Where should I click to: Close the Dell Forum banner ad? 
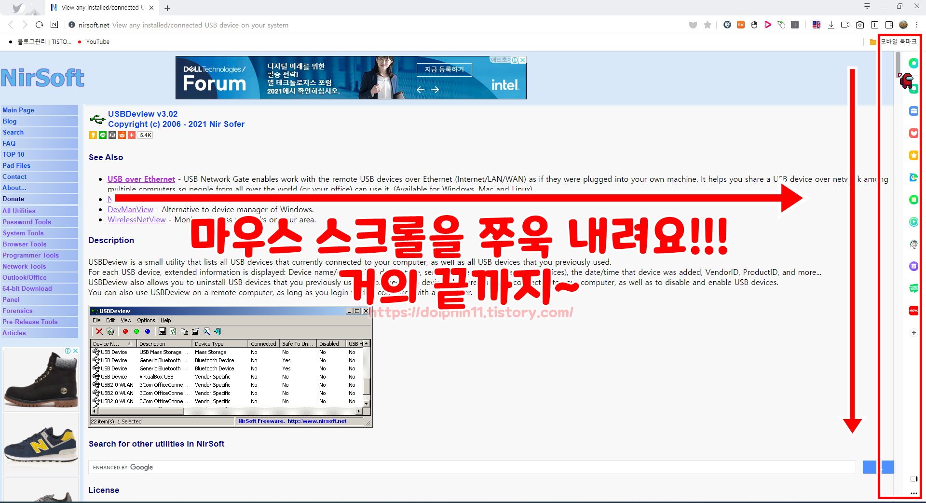pos(522,60)
